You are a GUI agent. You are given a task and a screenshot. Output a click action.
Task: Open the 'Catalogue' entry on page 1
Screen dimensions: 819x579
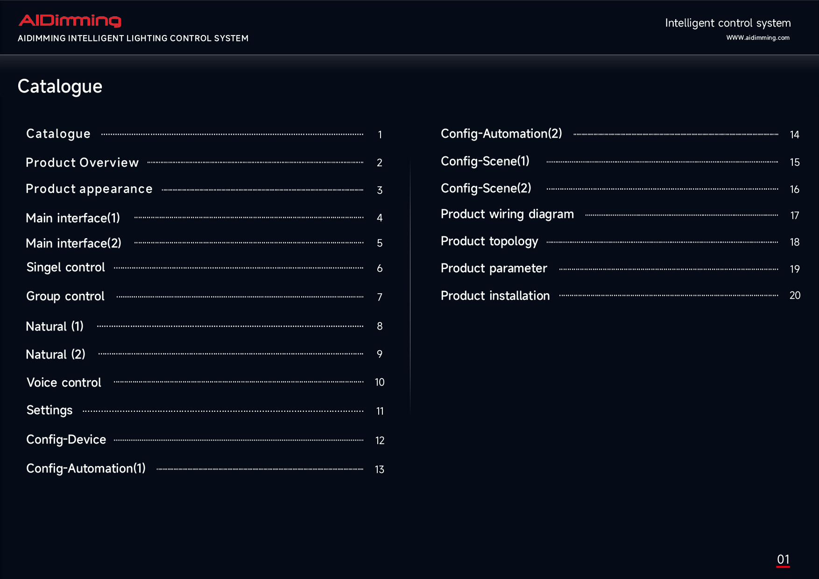58,134
